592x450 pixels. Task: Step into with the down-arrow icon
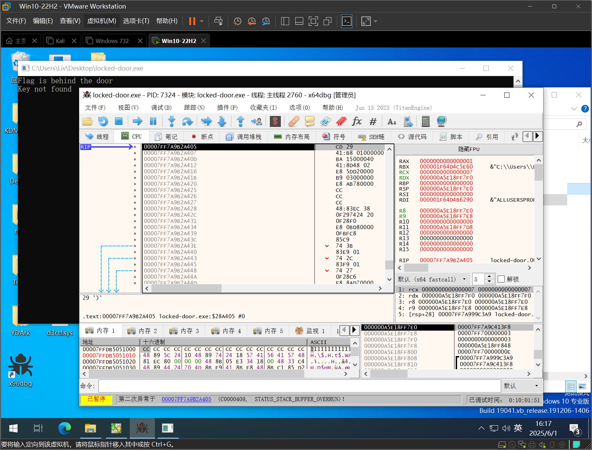click(x=171, y=121)
